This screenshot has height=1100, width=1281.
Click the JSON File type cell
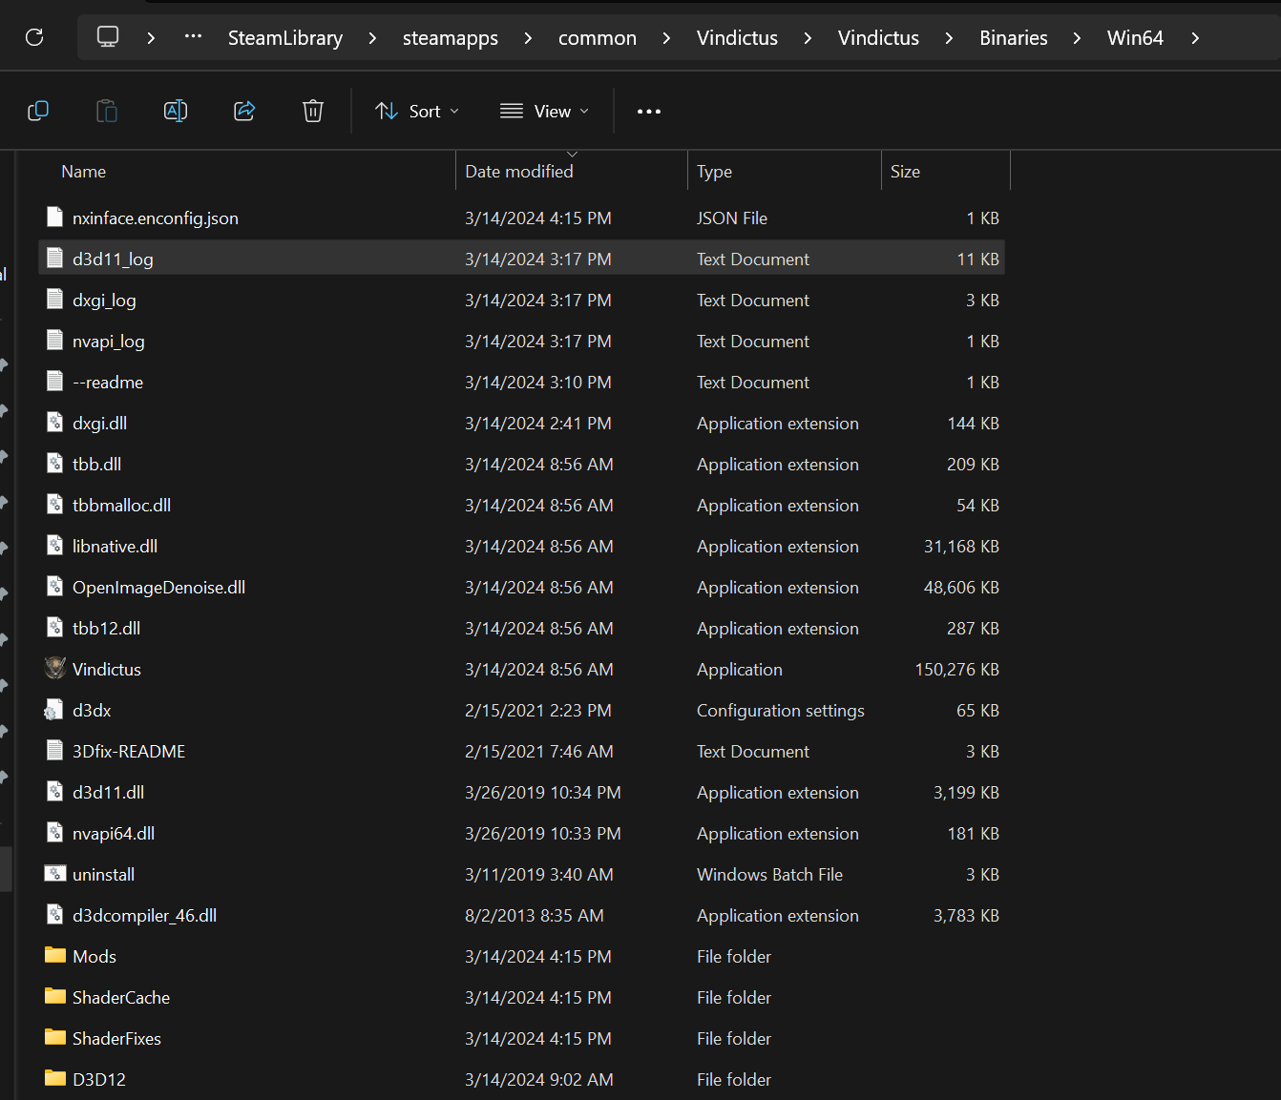[x=731, y=218]
